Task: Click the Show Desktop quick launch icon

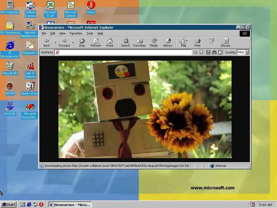Action: (23, 205)
